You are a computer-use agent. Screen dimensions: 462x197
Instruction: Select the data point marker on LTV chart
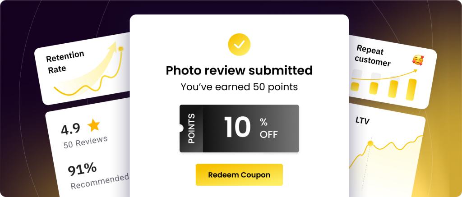[x=370, y=143]
